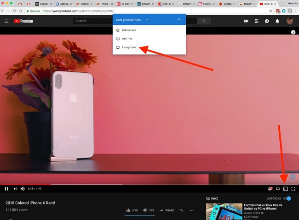Switch to theater mode
This screenshot has height=220, width=299.
coord(278,189)
